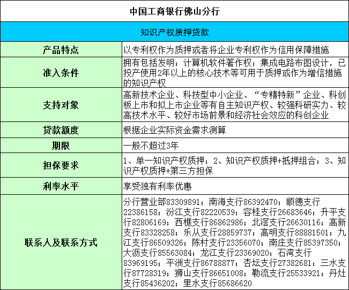Click the 高新技术企业 text in 支持对象 row
Viewport: 349px width, 290px height.
point(148,95)
